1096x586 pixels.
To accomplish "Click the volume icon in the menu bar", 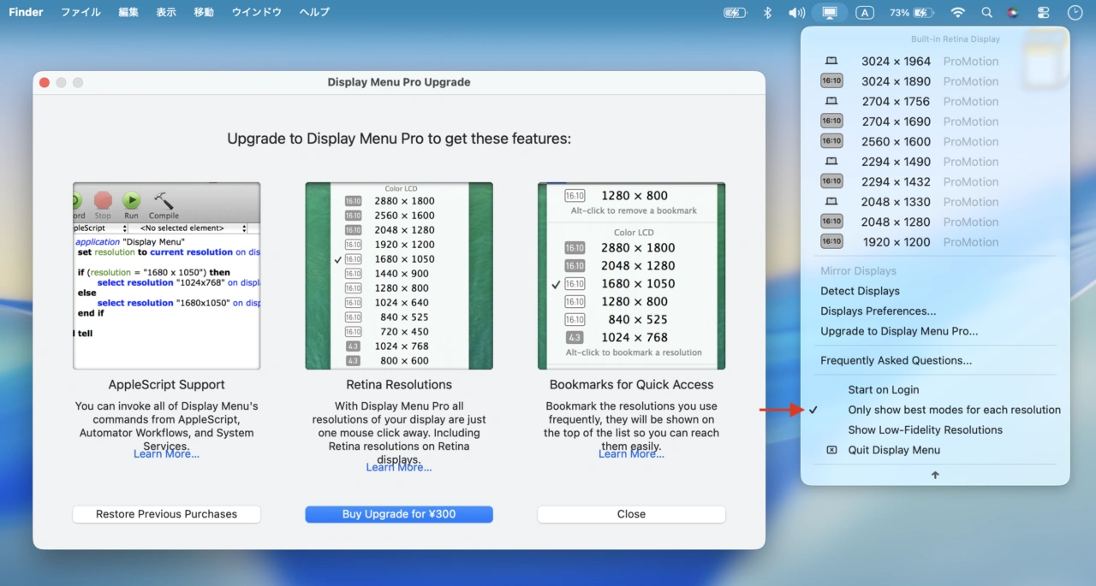I will point(796,12).
